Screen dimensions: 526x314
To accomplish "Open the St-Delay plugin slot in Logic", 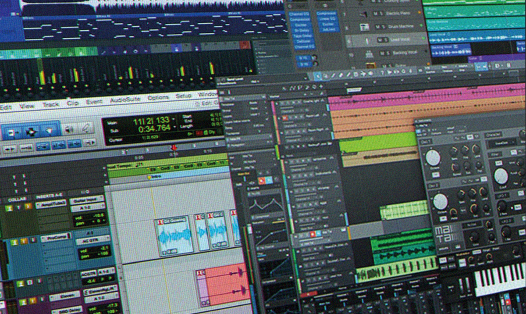I will click(x=302, y=31).
